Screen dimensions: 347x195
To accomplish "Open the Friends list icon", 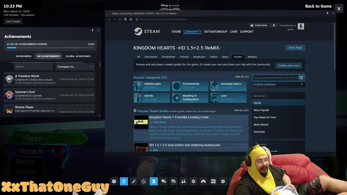I will coord(184,181).
